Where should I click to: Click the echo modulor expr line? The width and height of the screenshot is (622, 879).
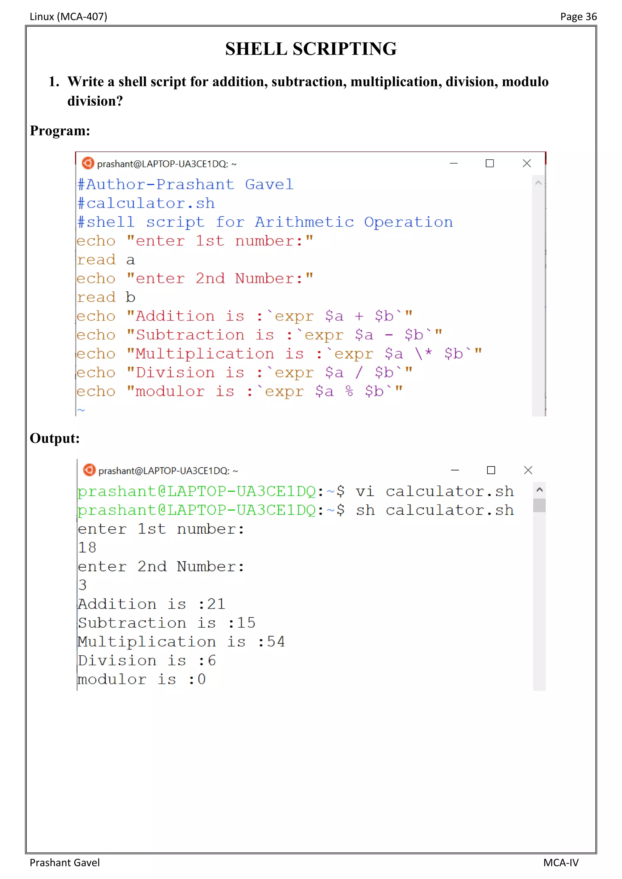pyautogui.click(x=240, y=391)
